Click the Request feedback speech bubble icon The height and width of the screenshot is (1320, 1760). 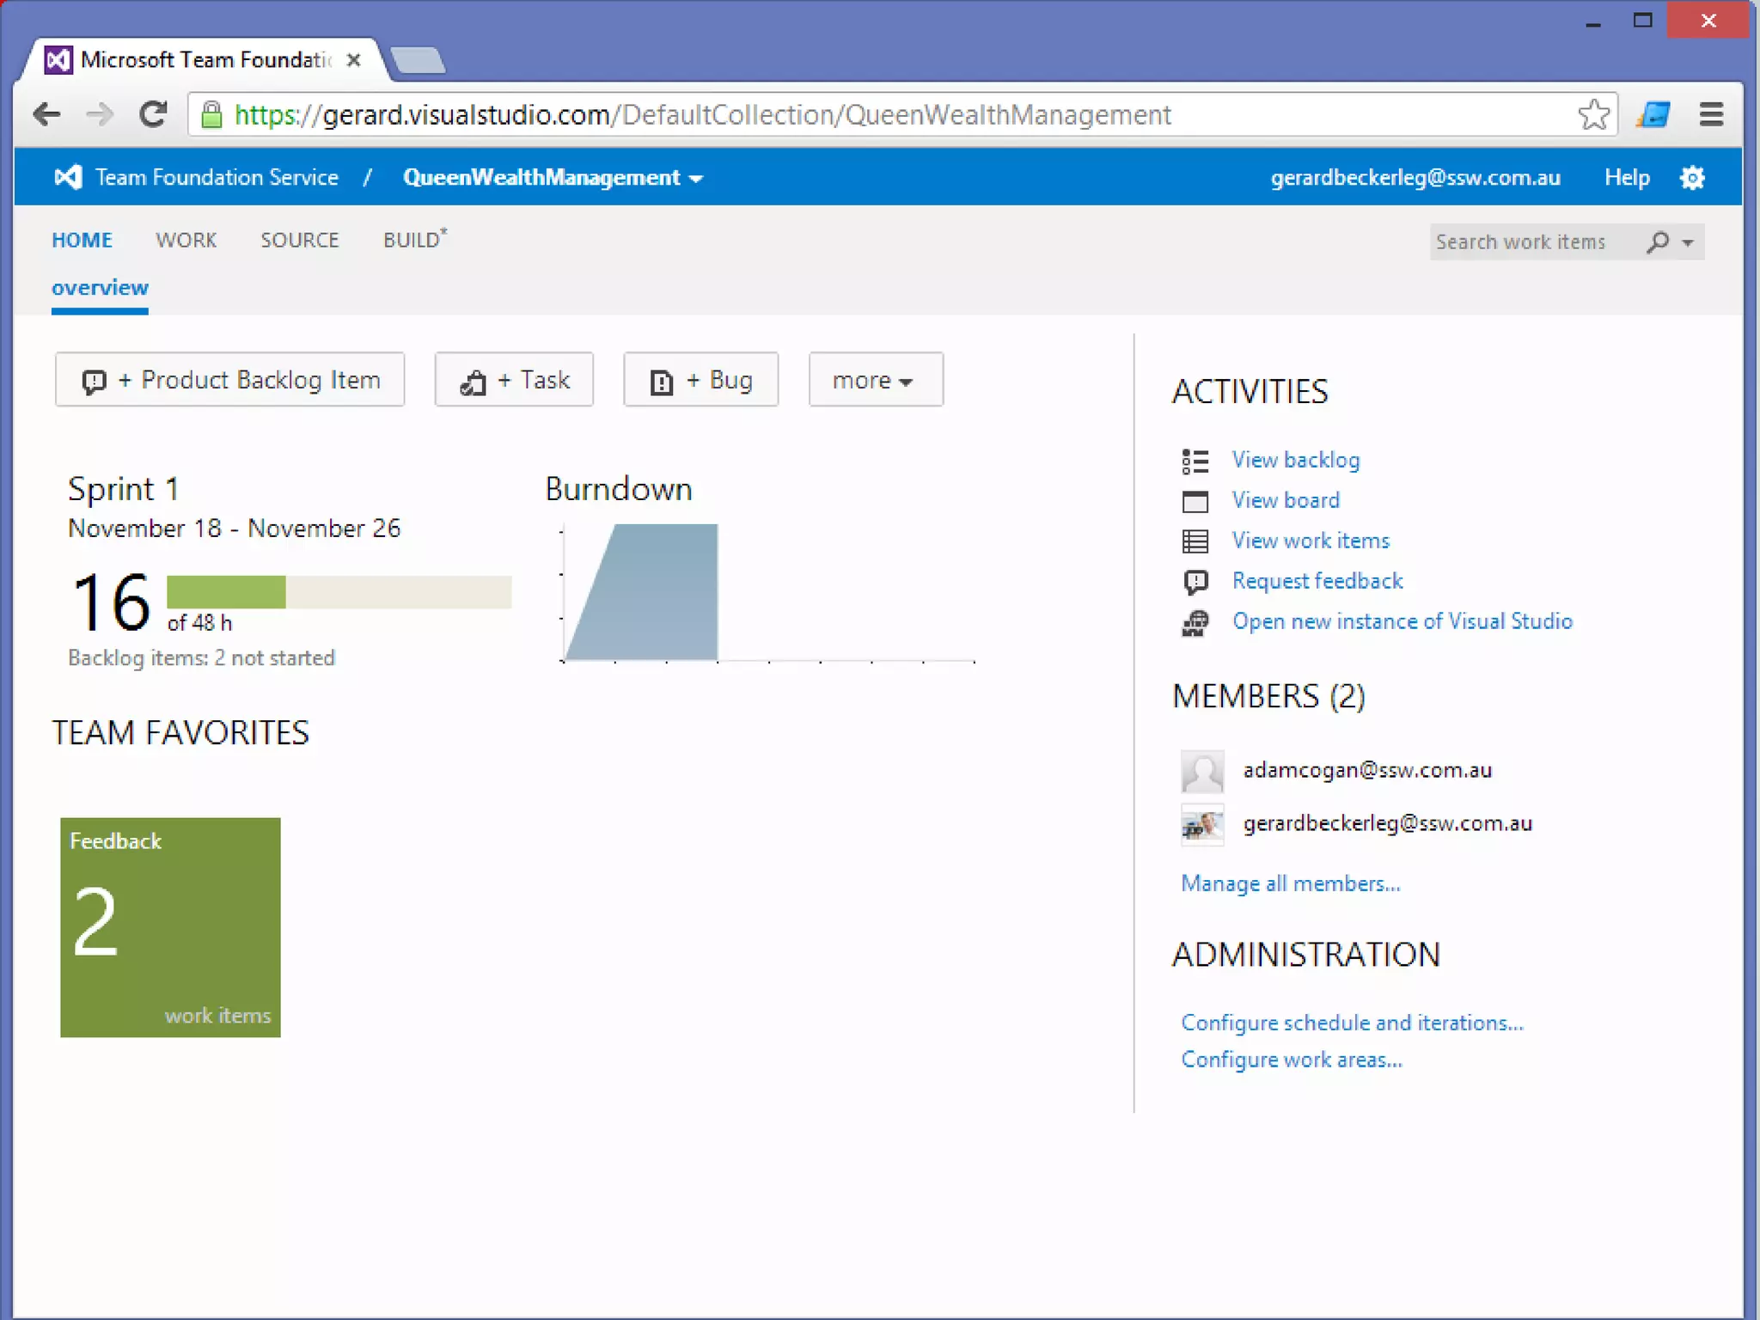click(x=1195, y=582)
